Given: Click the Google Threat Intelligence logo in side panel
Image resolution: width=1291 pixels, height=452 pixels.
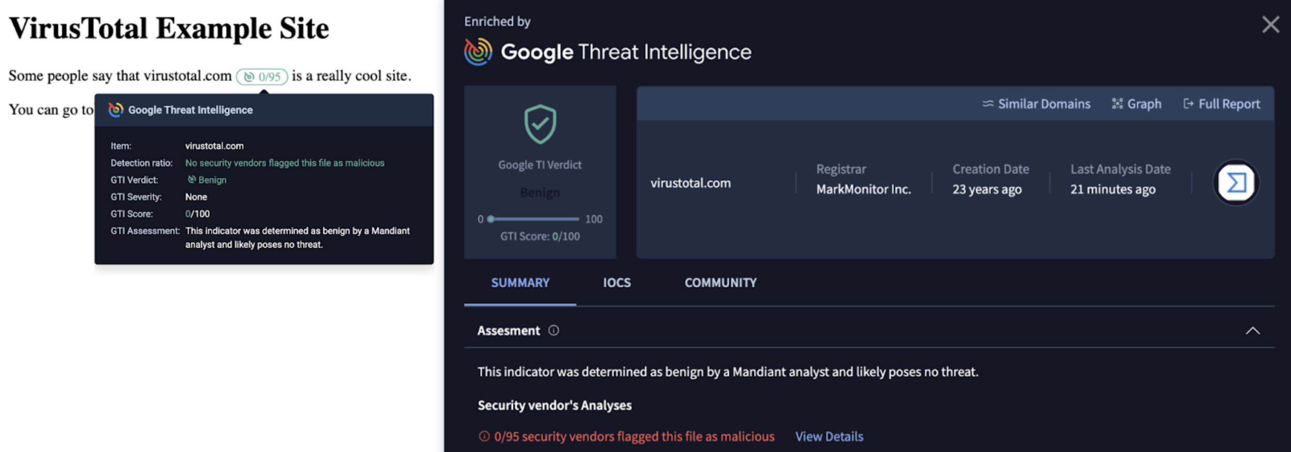Looking at the screenshot, I should pos(478,52).
